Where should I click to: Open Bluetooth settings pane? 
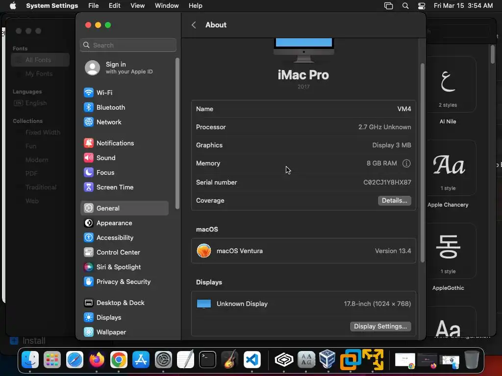tap(125, 107)
